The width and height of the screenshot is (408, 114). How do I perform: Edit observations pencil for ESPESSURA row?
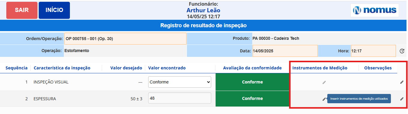[402, 99]
